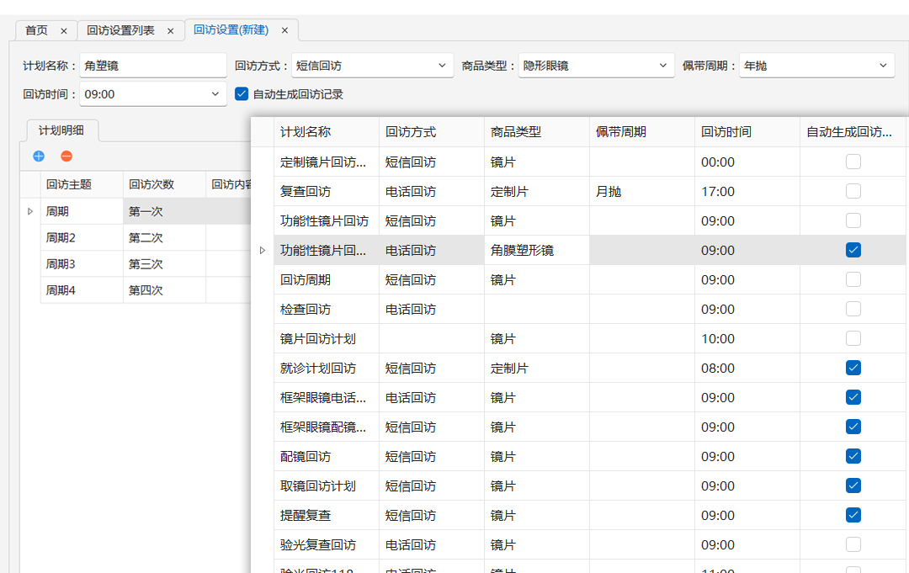This screenshot has width=909, height=573.
Task: Switch to the 回访设置列表 tab
Action: click(x=124, y=29)
